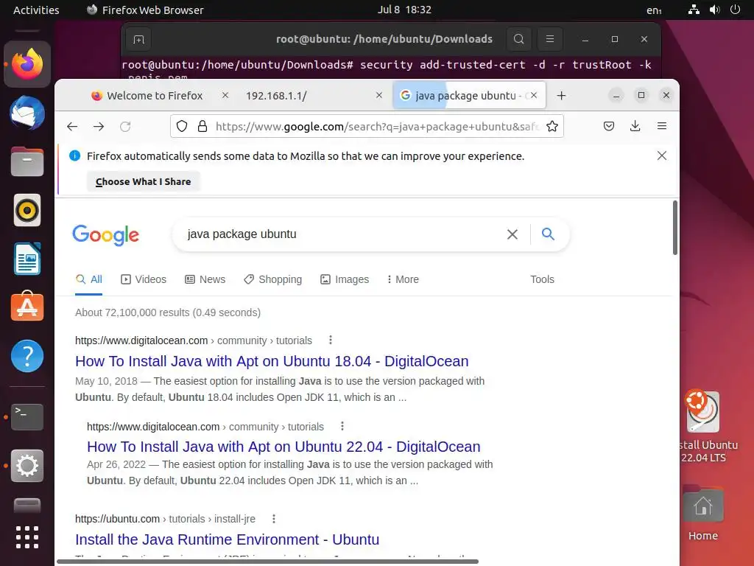The height and width of the screenshot is (566, 754).
Task: Clear the Google search box with X
Action: pos(512,234)
